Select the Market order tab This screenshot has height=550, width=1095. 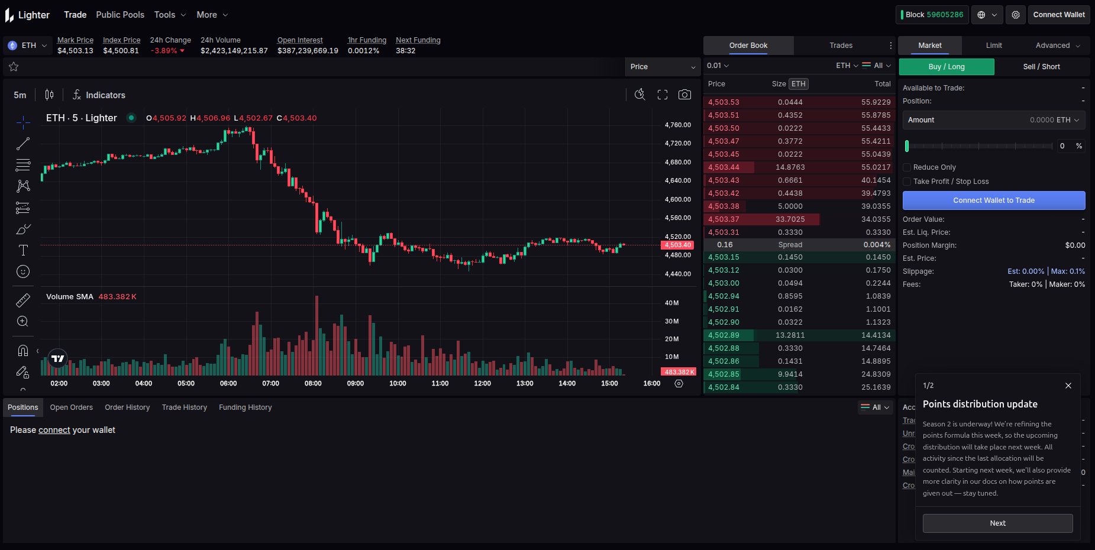(930, 46)
